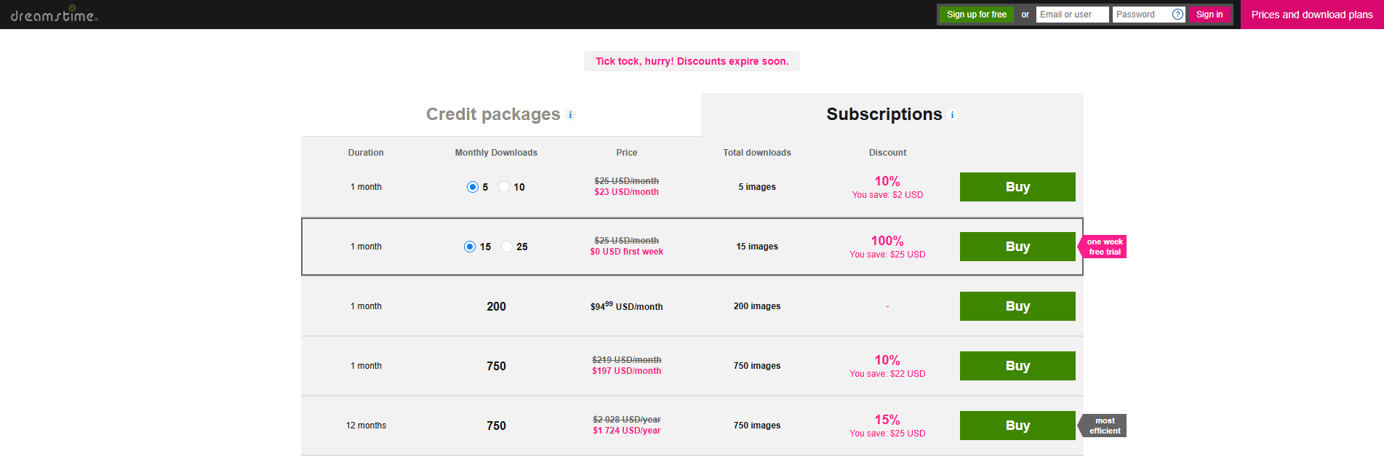Click the Password input field
Screen dimensions: 1384x459
1142,15
